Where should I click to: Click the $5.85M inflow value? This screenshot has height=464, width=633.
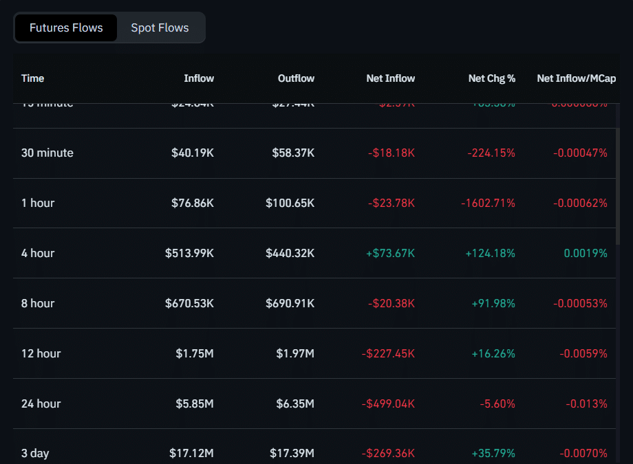click(195, 404)
